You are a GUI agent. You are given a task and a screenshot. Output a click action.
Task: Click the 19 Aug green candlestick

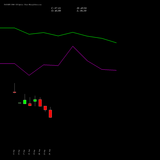pos(35,100)
